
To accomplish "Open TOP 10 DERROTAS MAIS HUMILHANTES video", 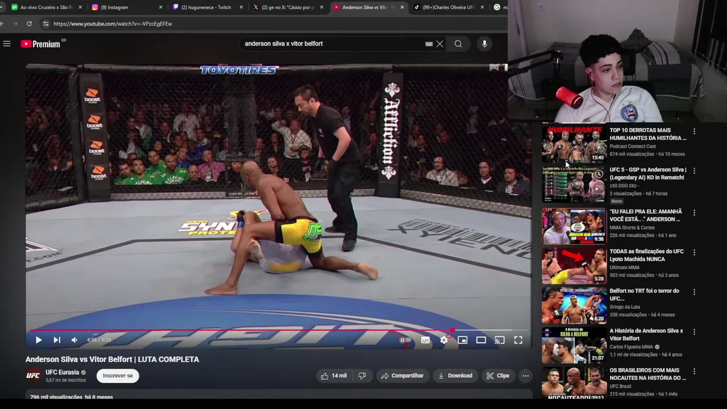I will pyautogui.click(x=648, y=134).
